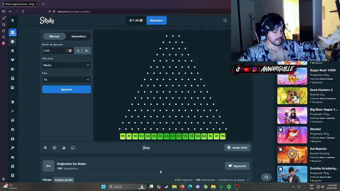
Task: Show hidden icons in system tray chevron
Action: [x=293, y=187]
